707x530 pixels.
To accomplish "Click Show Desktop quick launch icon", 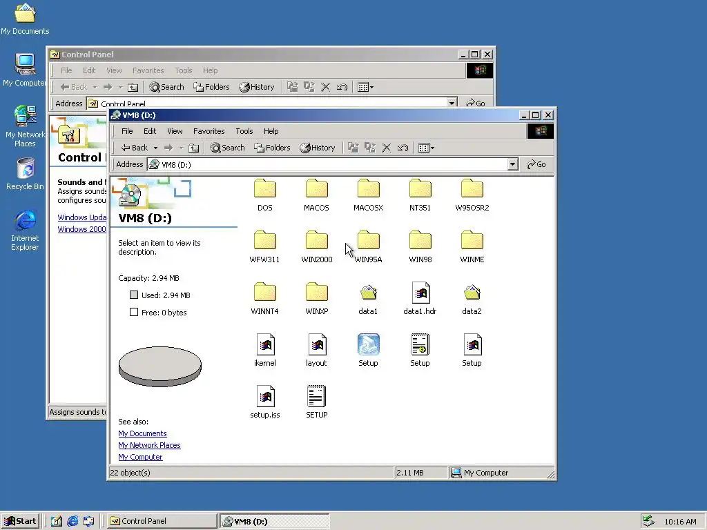I will (x=57, y=521).
